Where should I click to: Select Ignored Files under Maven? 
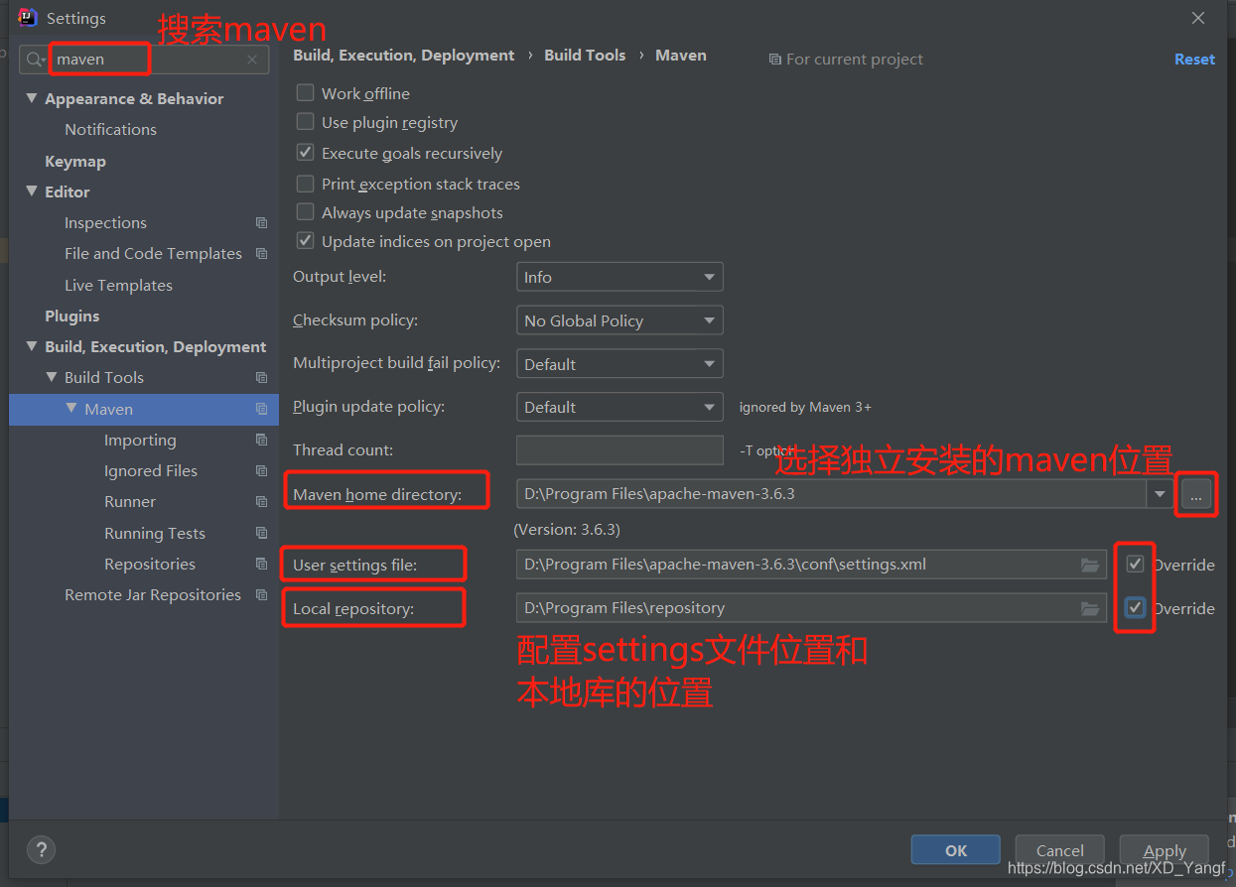tap(151, 471)
